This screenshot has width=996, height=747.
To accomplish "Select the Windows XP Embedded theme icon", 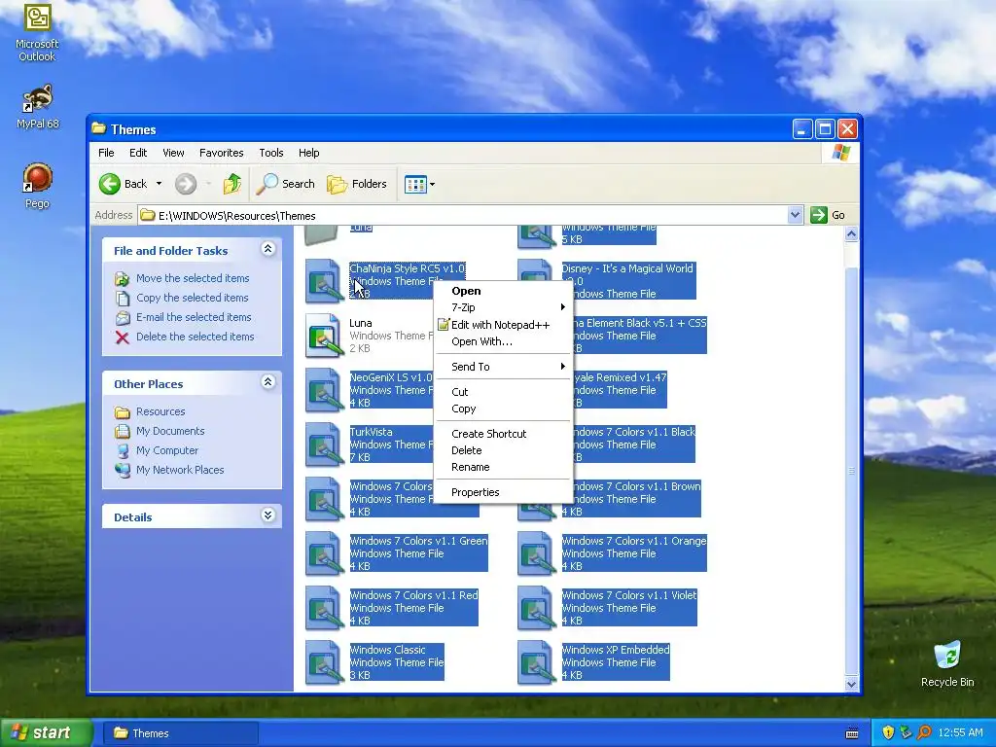I will coord(537,662).
